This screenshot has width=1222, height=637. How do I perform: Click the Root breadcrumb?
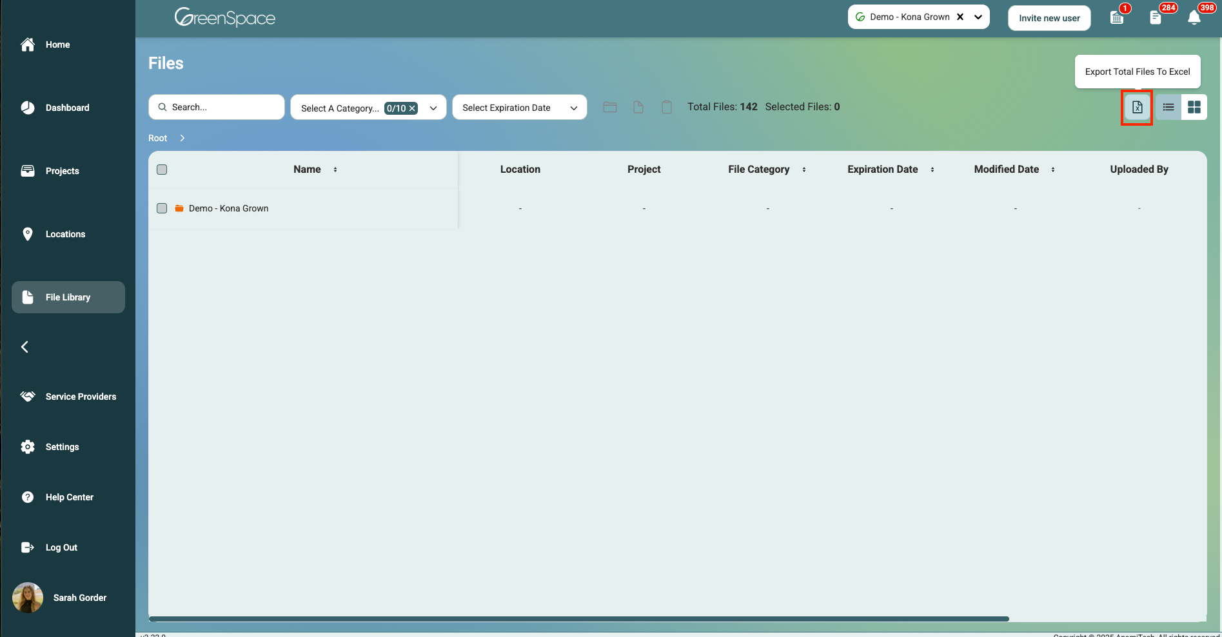pos(157,138)
